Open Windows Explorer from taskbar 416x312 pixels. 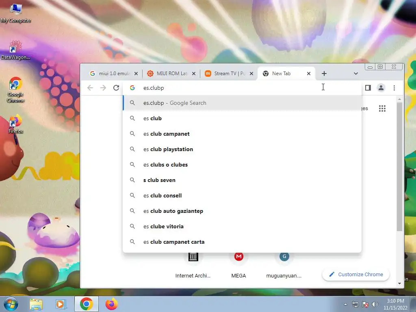point(36,304)
